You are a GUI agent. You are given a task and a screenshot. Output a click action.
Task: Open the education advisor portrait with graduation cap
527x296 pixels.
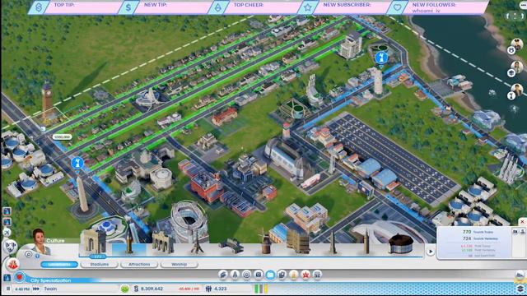(516, 67)
